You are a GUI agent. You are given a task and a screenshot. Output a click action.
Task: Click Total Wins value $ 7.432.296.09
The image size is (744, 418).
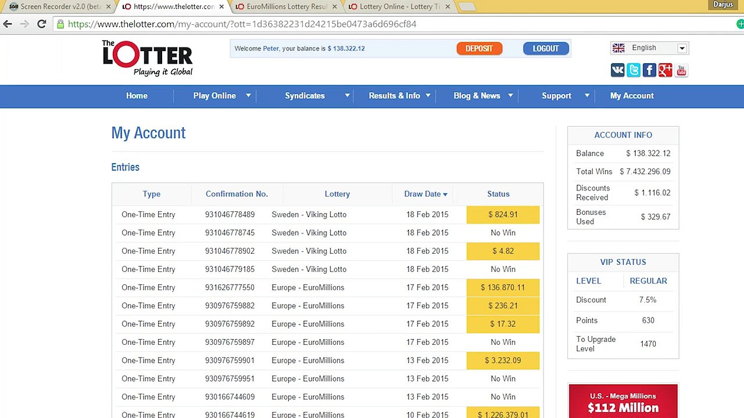coord(645,172)
